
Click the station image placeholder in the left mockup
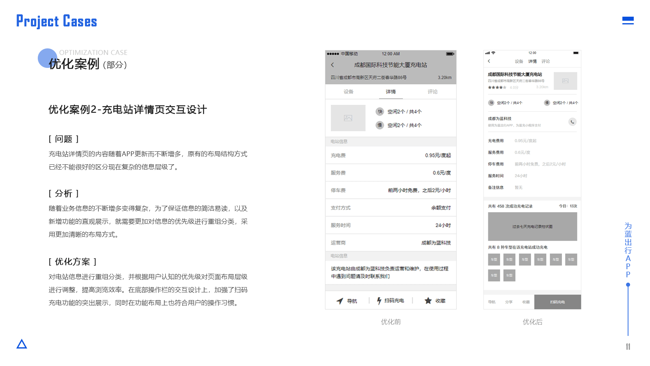tap(348, 118)
